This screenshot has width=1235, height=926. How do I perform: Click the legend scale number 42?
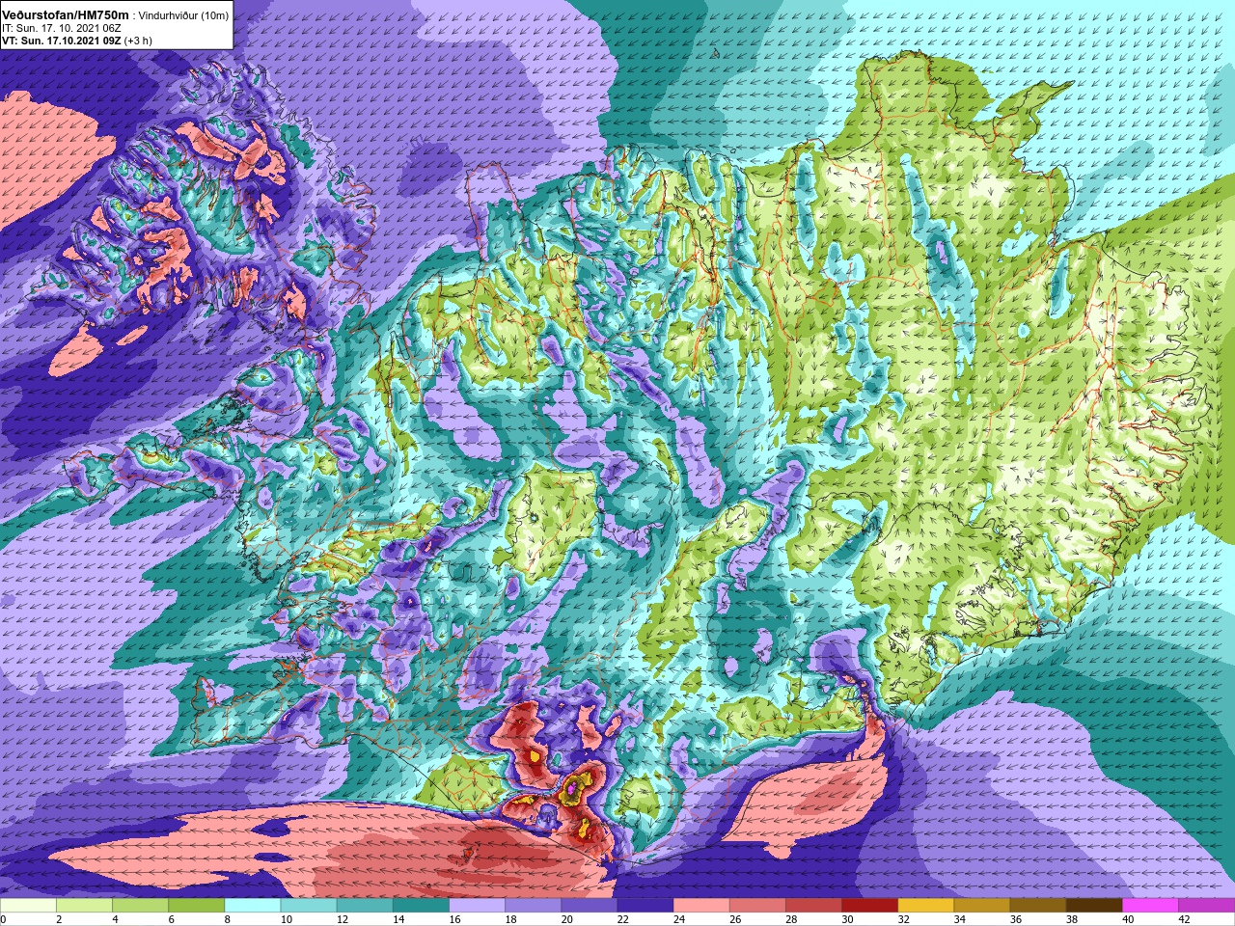(x=1184, y=919)
